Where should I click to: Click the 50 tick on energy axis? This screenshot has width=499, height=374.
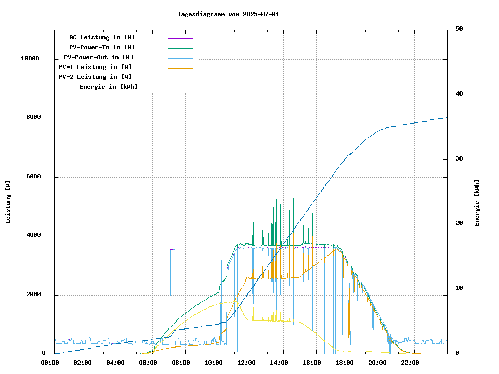point(459,29)
